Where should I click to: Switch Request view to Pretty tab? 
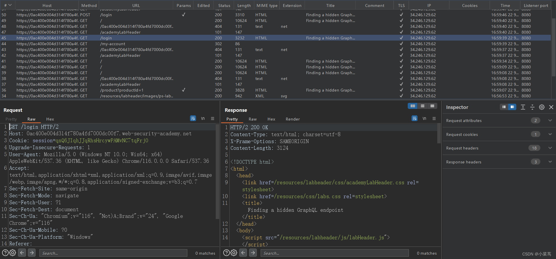pyautogui.click(x=11, y=119)
